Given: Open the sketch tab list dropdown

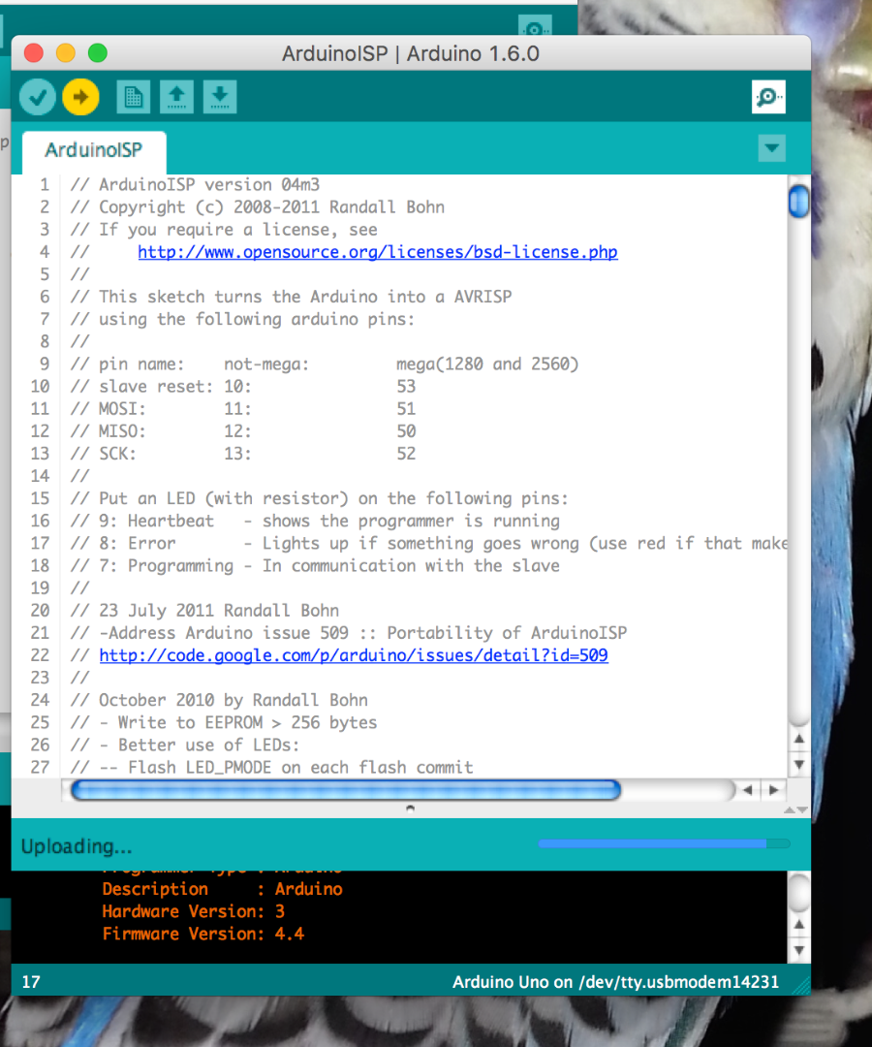Looking at the screenshot, I should [771, 147].
